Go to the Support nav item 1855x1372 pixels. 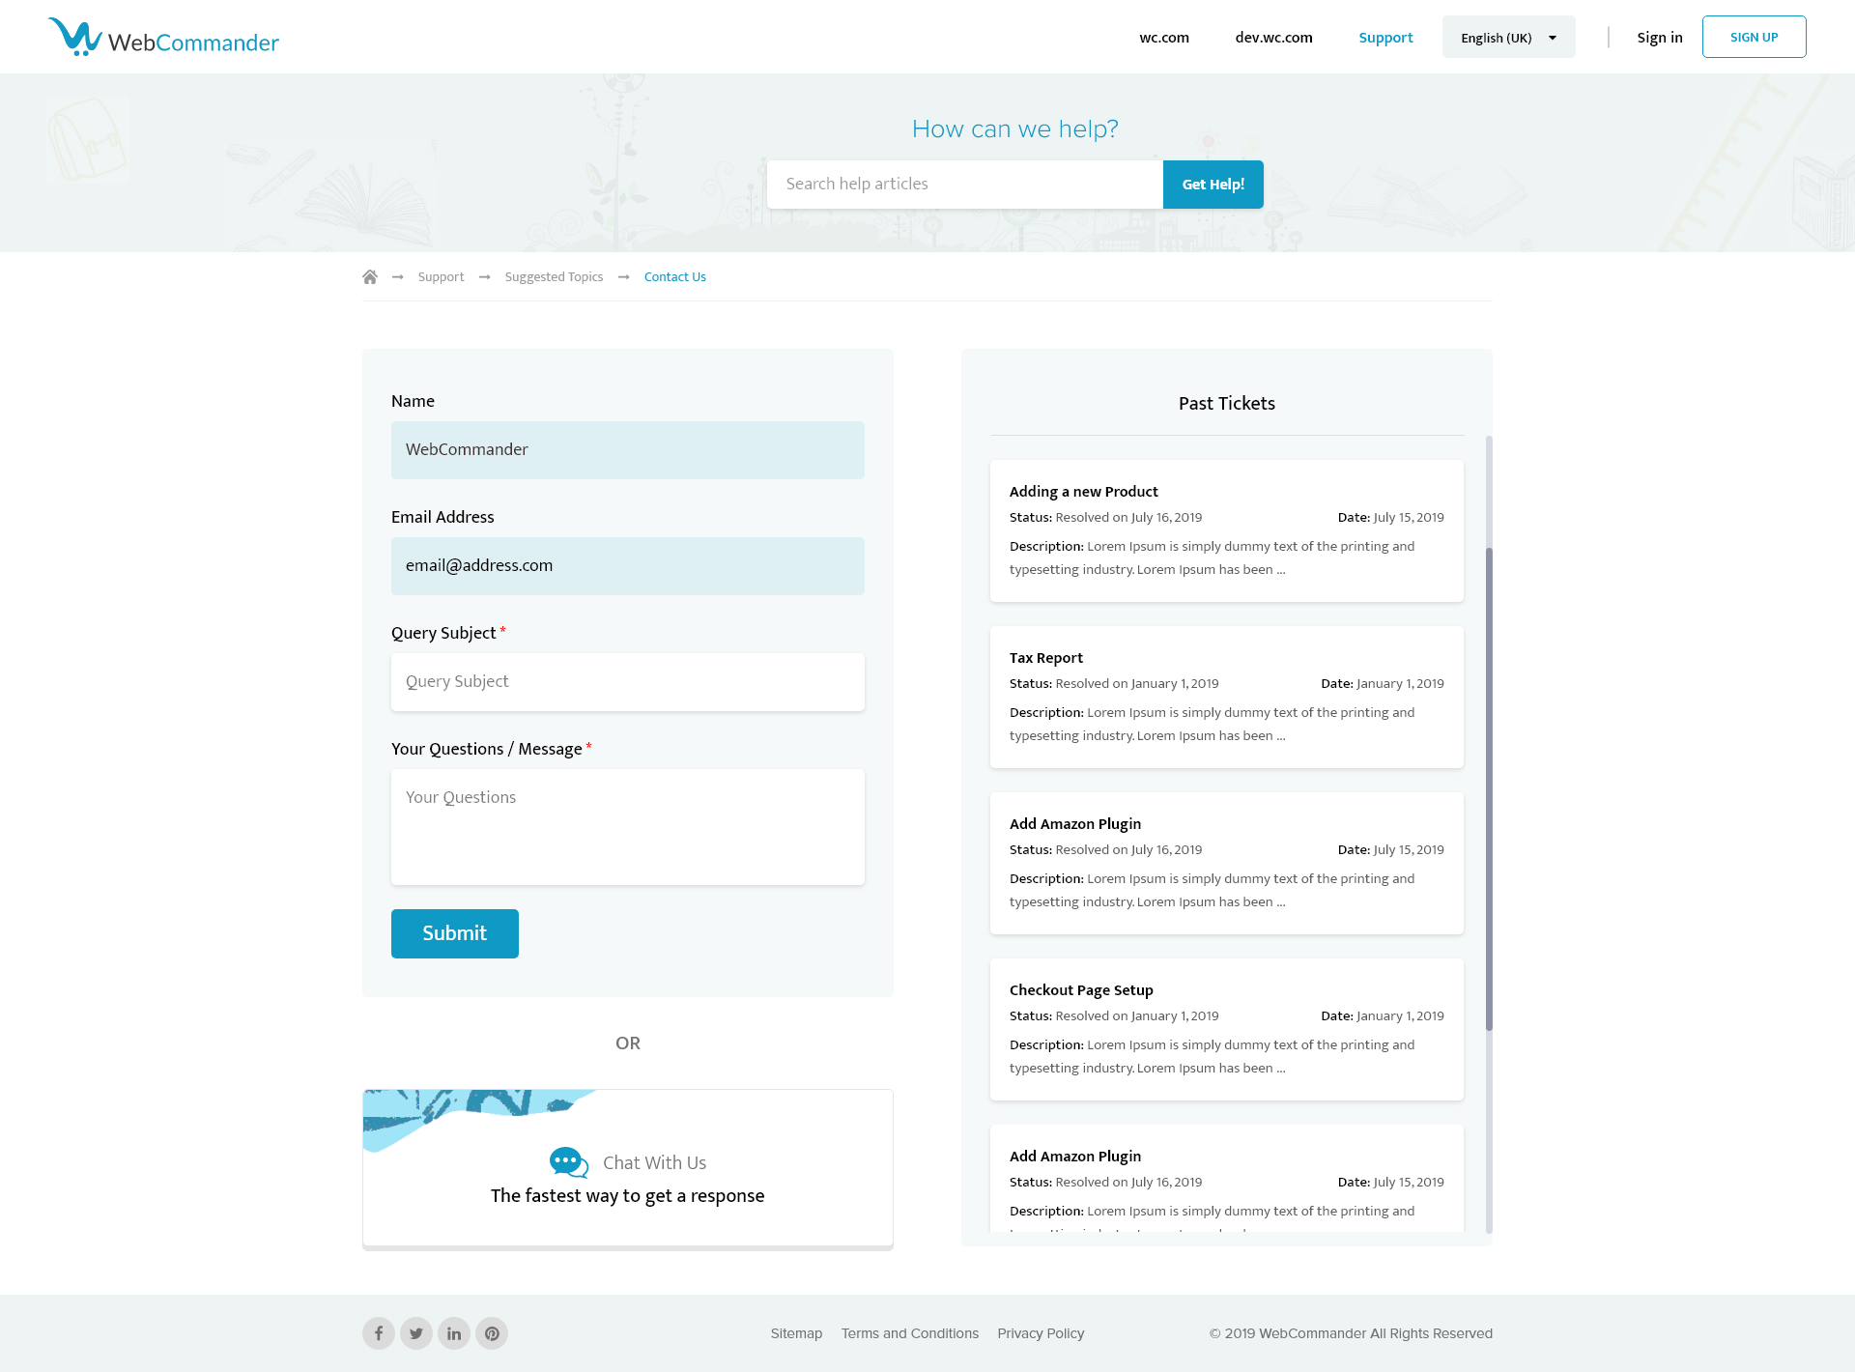tap(1385, 38)
